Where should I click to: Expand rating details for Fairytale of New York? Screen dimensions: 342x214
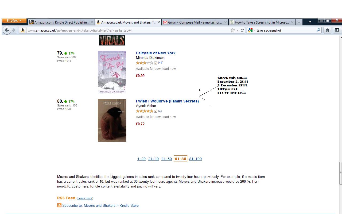[156, 63]
